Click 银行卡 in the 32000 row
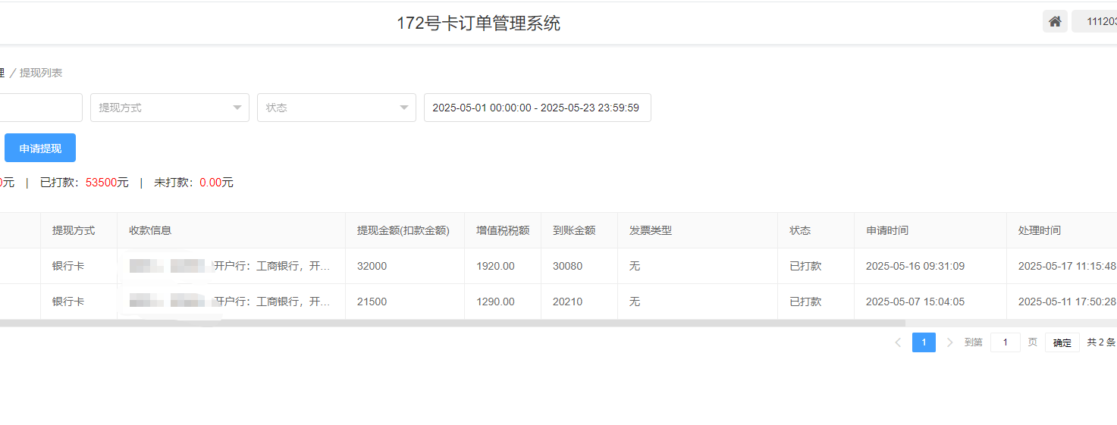The height and width of the screenshot is (425, 1117). [68, 266]
